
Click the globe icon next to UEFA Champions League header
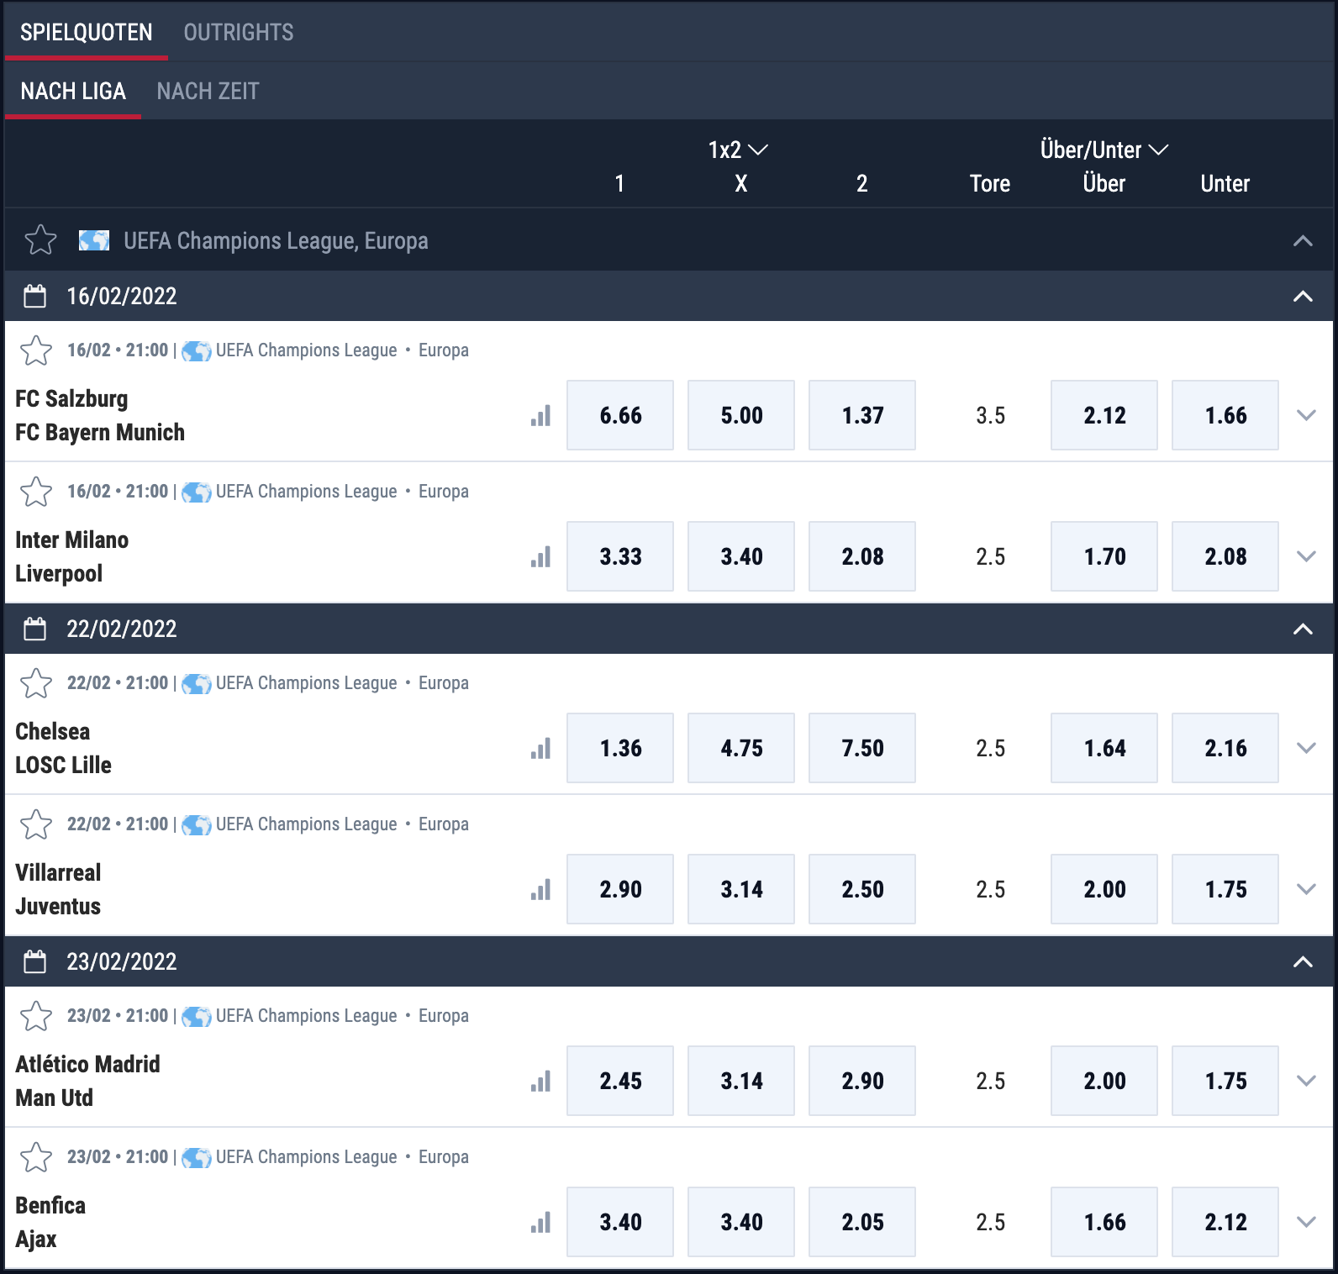(94, 241)
